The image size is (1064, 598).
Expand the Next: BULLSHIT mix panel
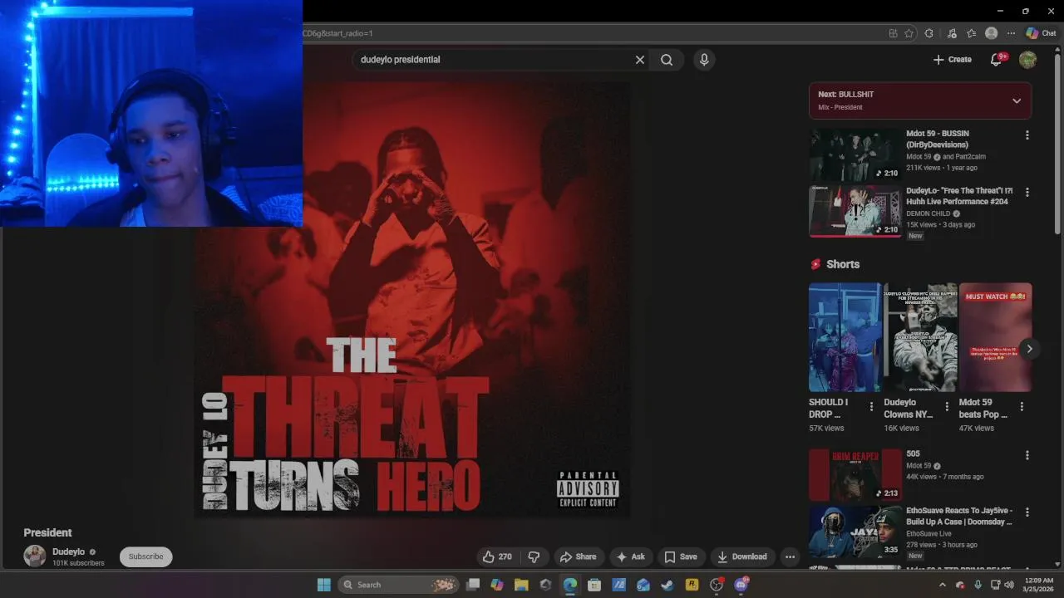click(x=1017, y=100)
